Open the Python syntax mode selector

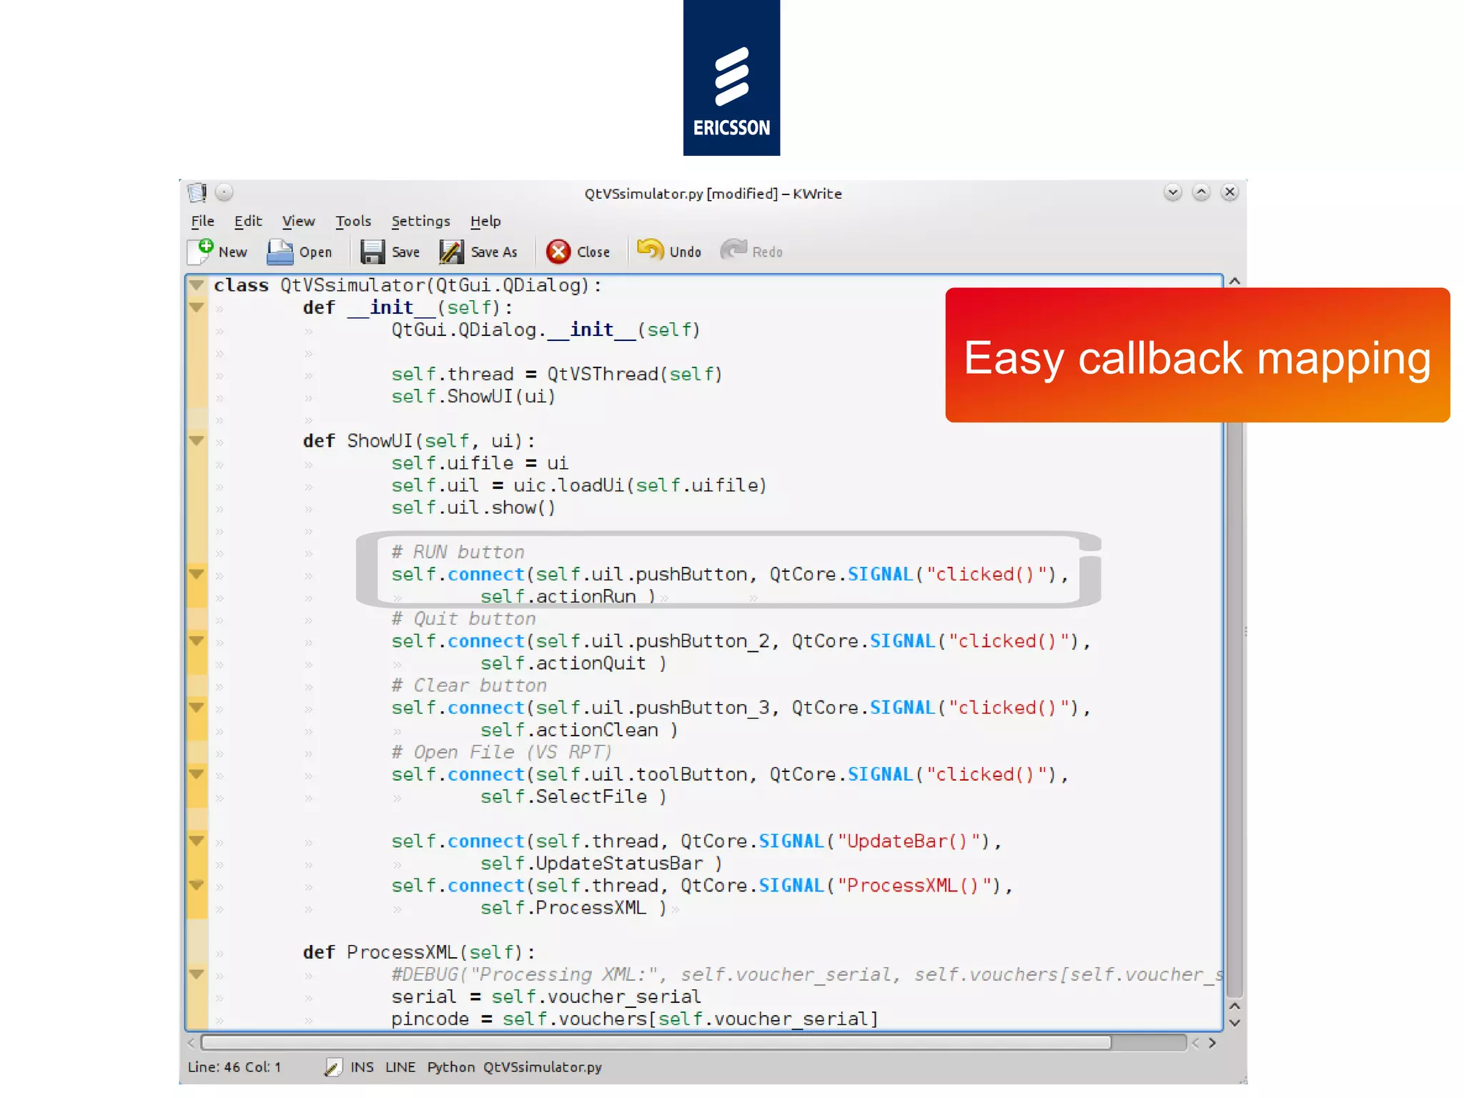[450, 1067]
